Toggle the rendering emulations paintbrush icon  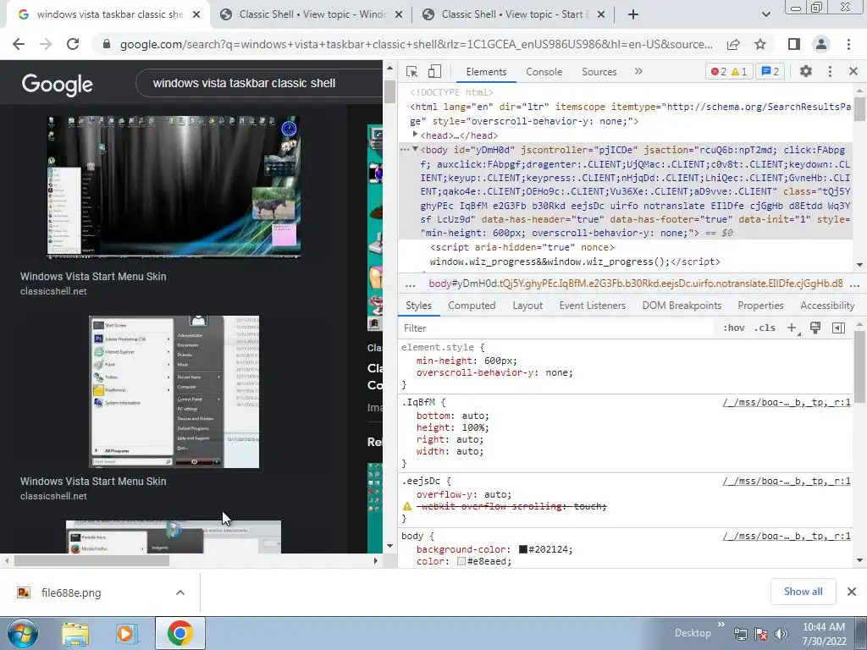click(815, 328)
